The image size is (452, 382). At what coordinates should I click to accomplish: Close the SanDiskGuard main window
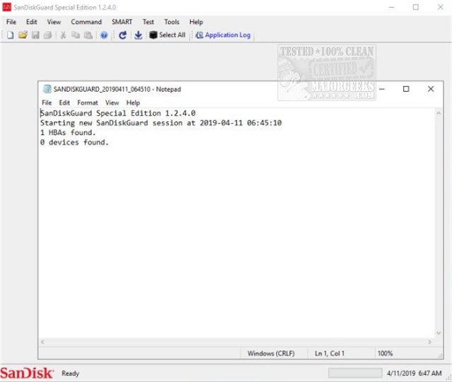point(440,7)
